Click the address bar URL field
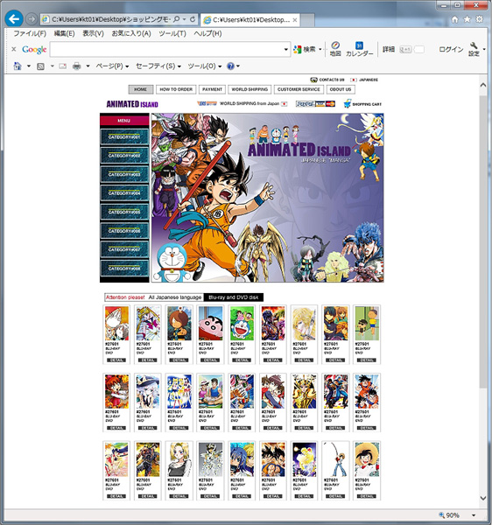This screenshot has height=525, width=492. 111,19
